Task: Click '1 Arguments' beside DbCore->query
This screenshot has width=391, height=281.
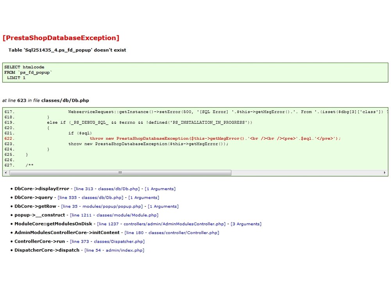Action: [x=145, y=198]
